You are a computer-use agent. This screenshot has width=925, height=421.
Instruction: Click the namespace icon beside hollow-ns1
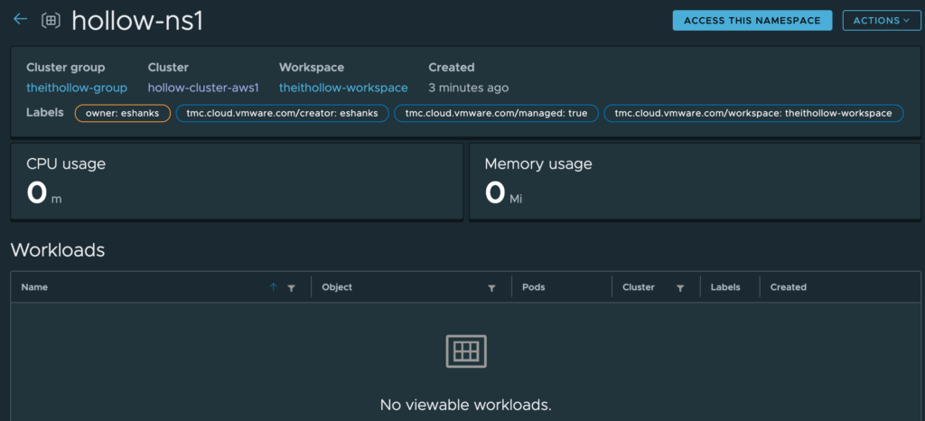(x=51, y=20)
